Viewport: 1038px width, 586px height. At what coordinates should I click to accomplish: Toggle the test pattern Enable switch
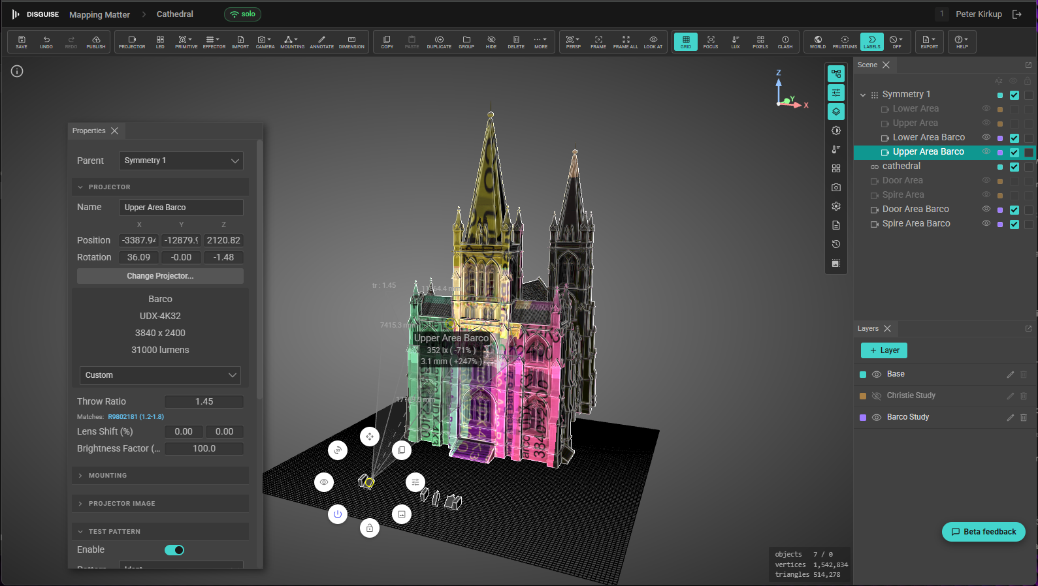174,550
